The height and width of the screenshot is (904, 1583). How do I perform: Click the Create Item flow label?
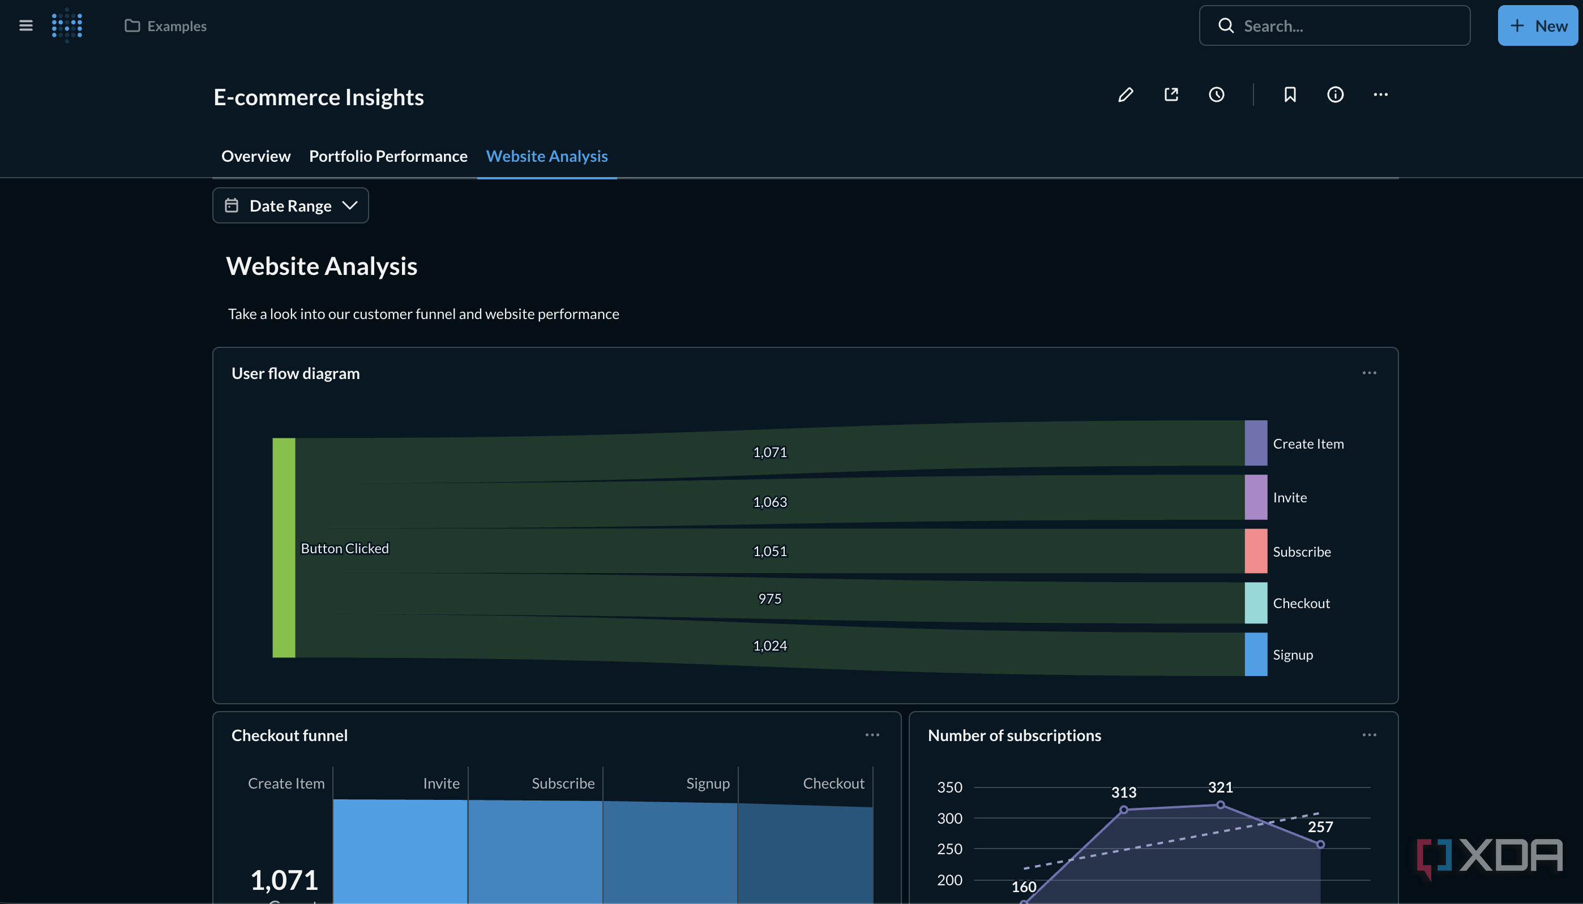pyautogui.click(x=1308, y=444)
